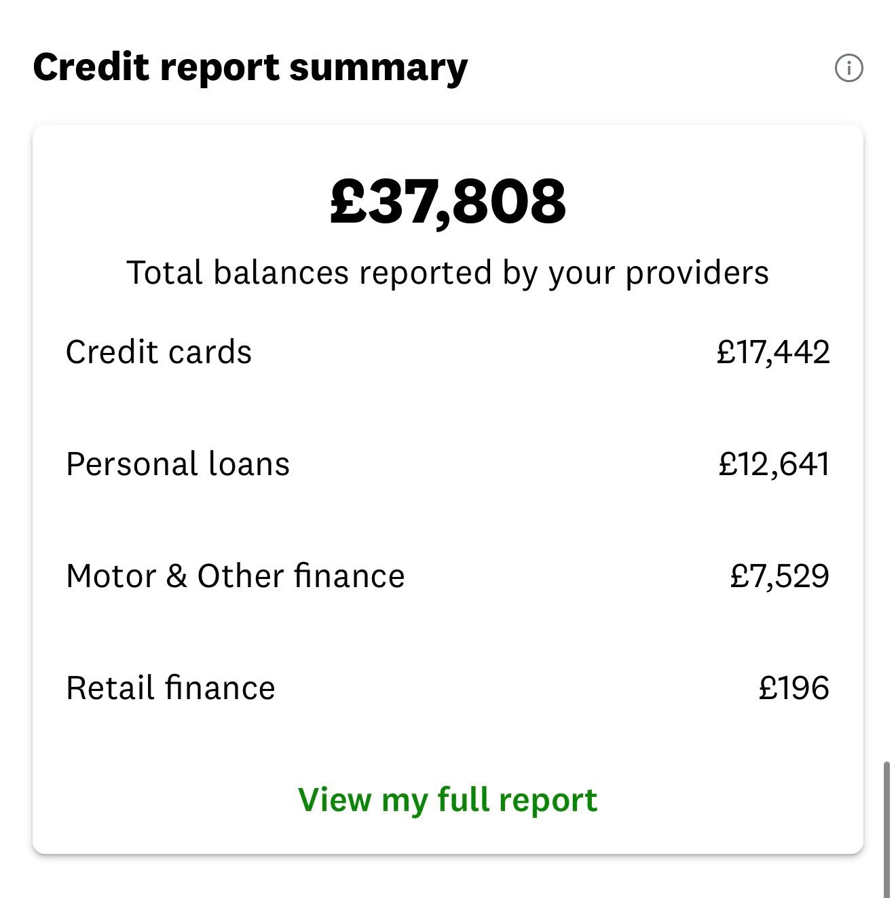The image size is (896, 898).
Task: Tap the Credit cards label
Action: pos(159,352)
